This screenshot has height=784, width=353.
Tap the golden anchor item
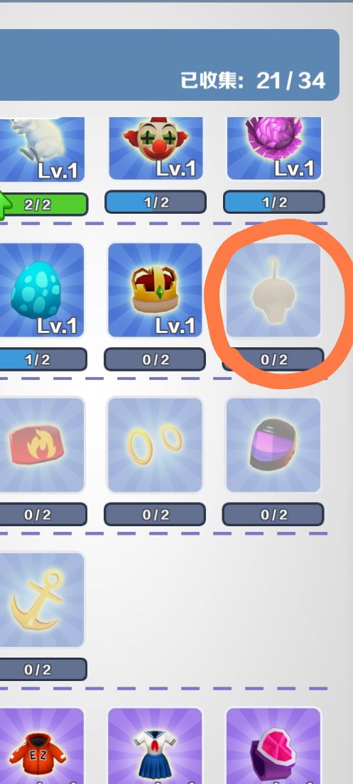(x=42, y=600)
